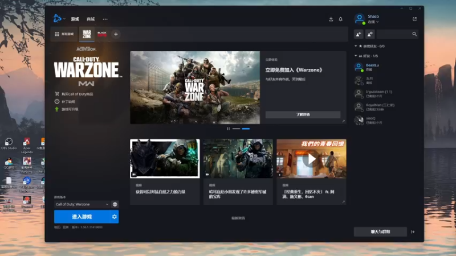Click the friends search magnifier icon
Viewport: 456px width, 256px height.
tap(414, 34)
